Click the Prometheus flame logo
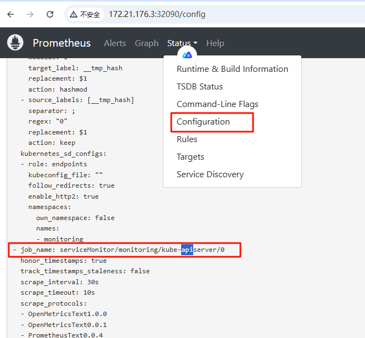The image size is (365, 338). tap(15, 42)
